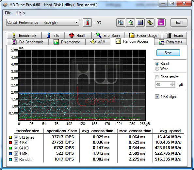This screenshot has width=194, height=170.
Task: Uncheck the 512 bytes transfer size checkbox
Action: [x=16, y=137]
